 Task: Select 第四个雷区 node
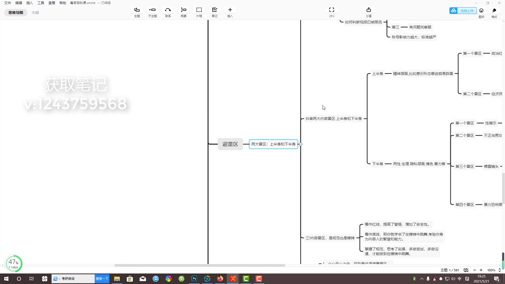point(464,205)
